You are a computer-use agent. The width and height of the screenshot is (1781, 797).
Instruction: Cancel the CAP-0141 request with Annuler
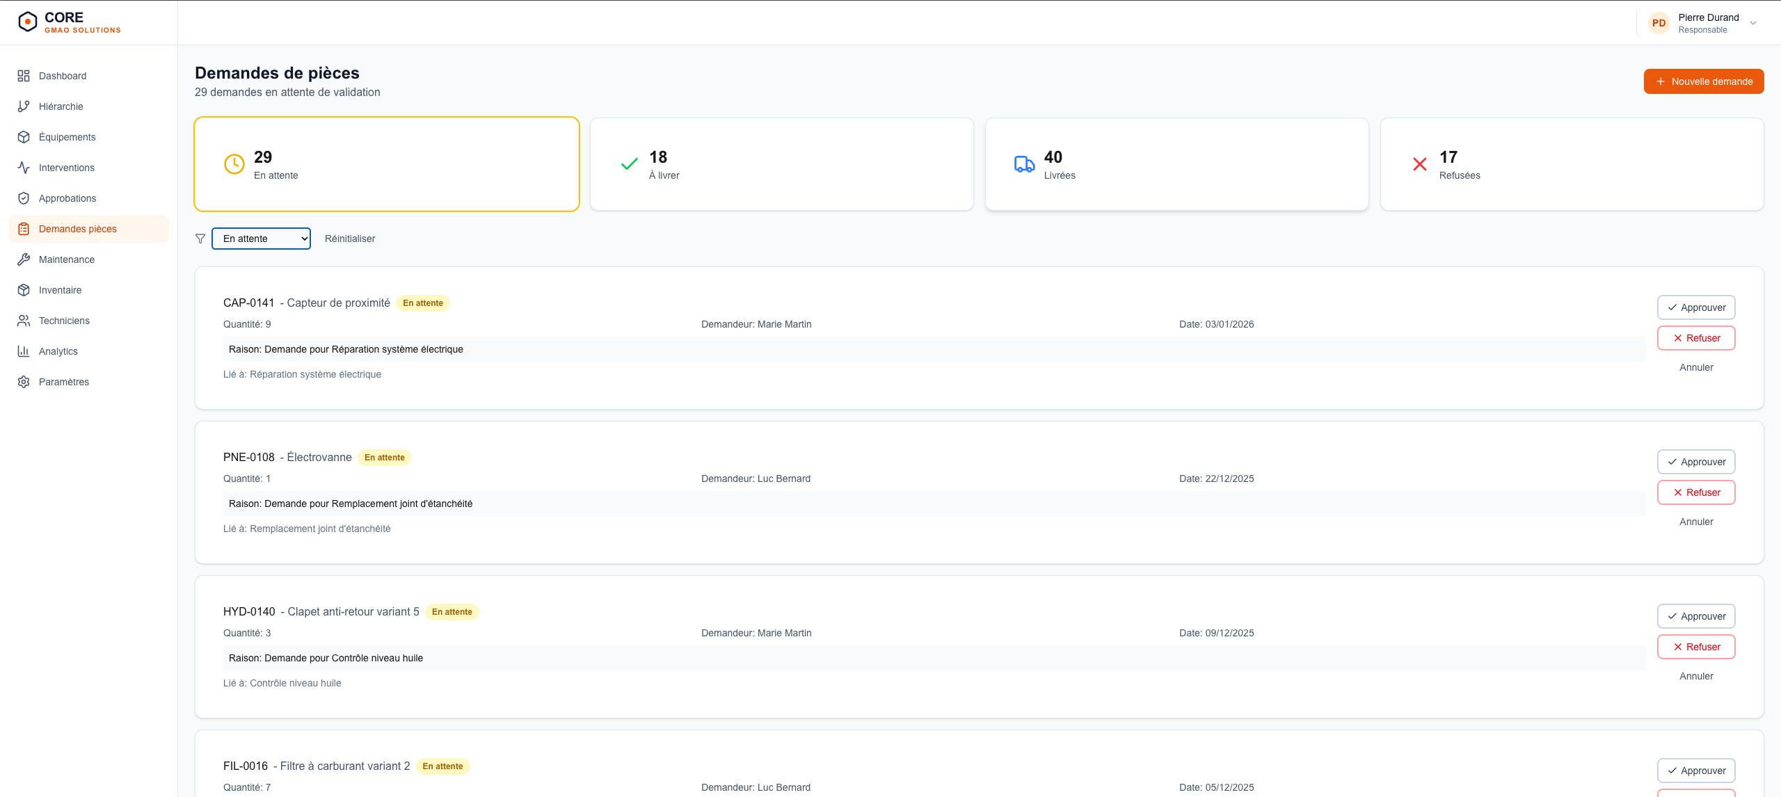[x=1696, y=367]
